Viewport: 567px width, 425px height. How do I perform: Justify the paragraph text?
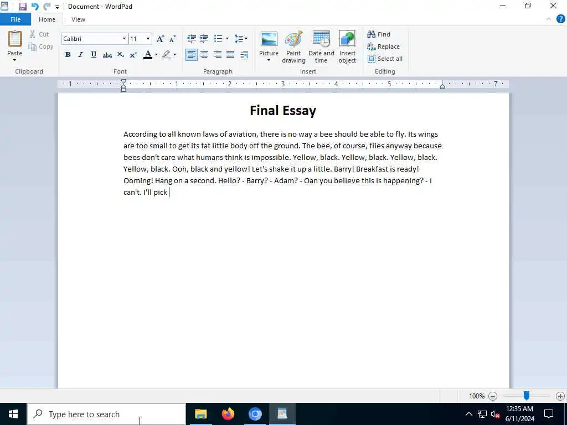coord(230,55)
